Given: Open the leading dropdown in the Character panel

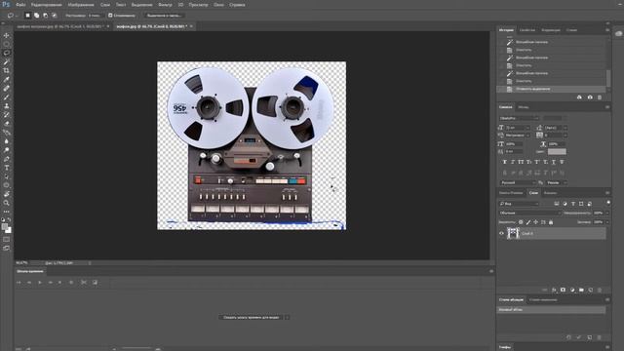Looking at the screenshot, I should (x=565, y=128).
